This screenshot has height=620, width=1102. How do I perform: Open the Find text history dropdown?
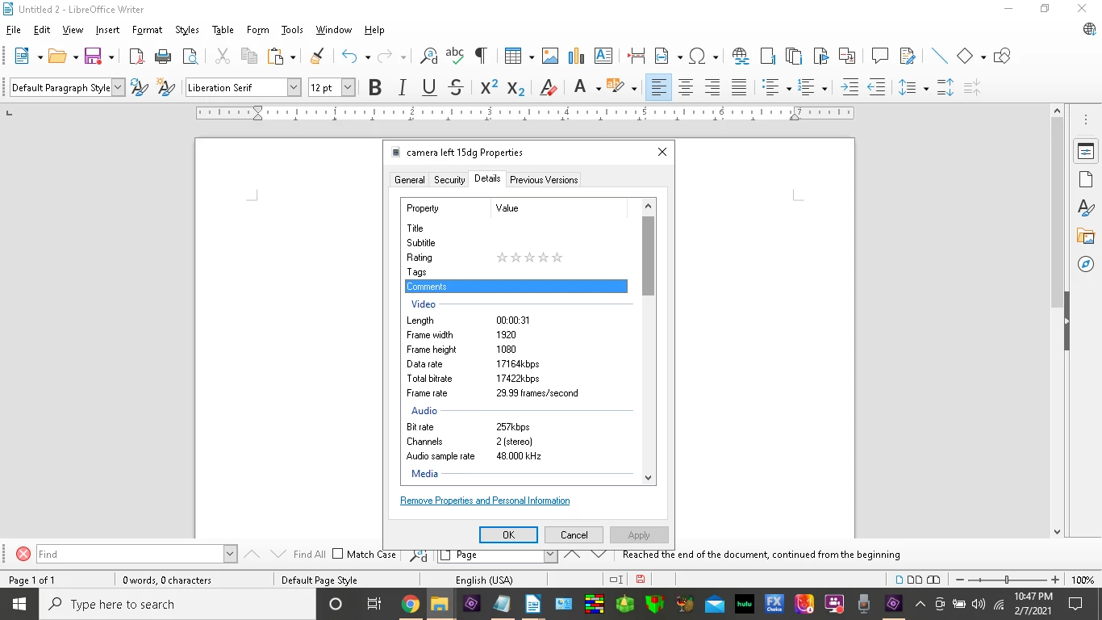tap(230, 554)
